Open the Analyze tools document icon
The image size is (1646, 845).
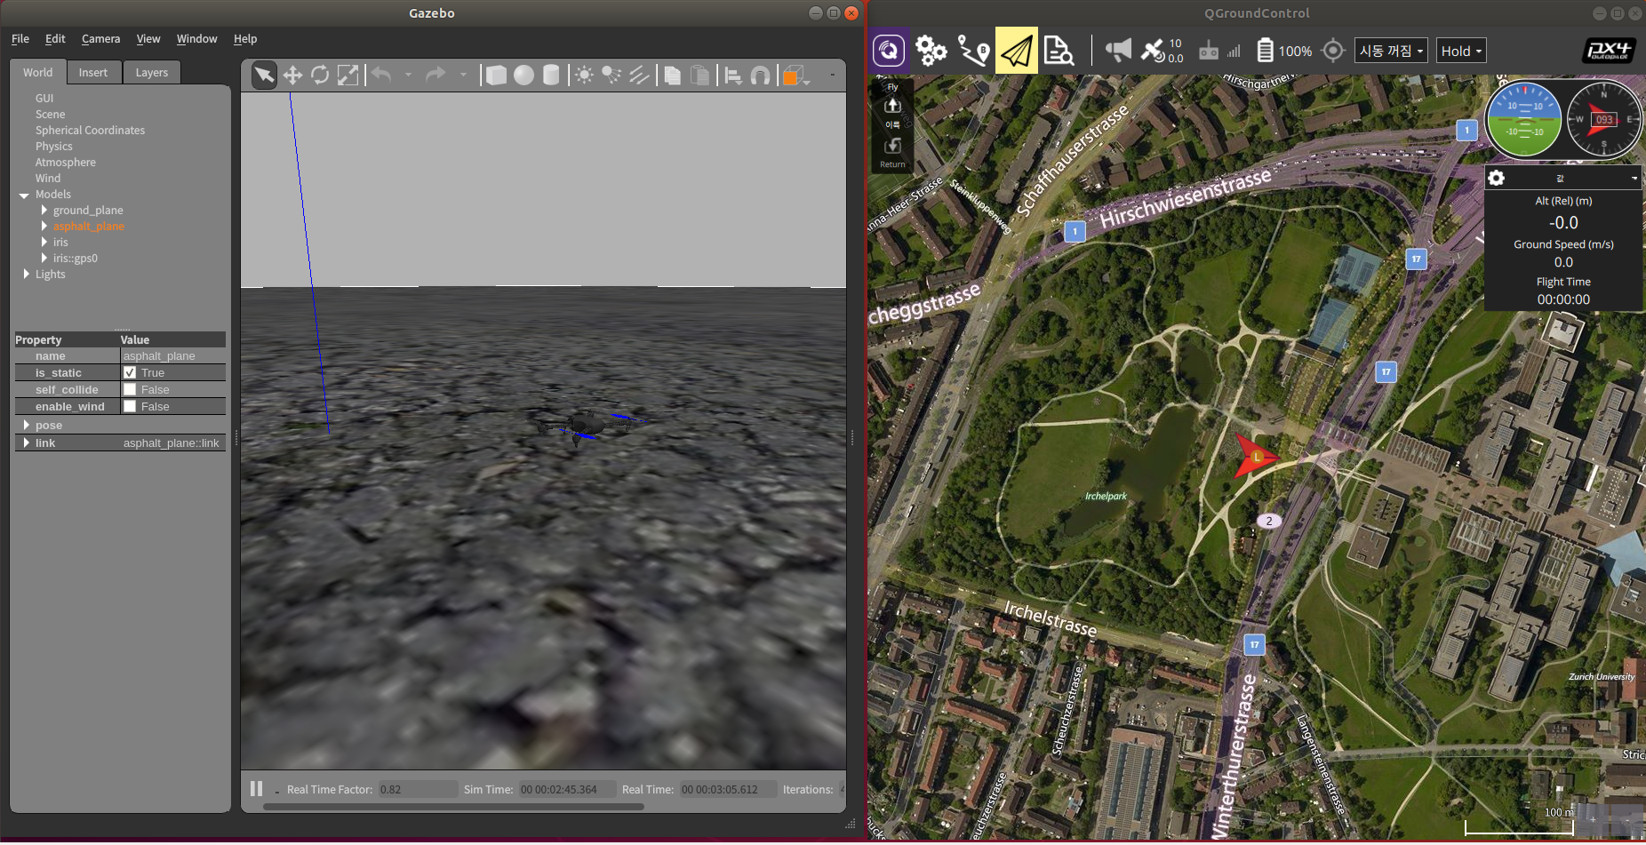(x=1059, y=51)
